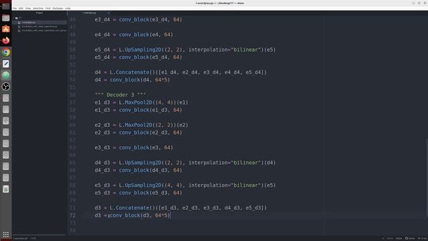Select the open Python file editor tab
This screenshot has width=428, height=241.
tap(89, 13)
